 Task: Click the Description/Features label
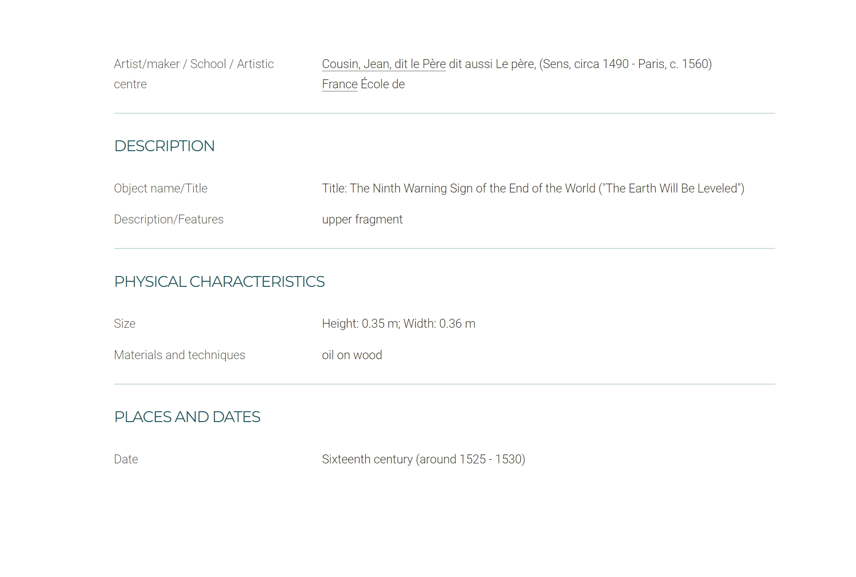pyautogui.click(x=168, y=219)
